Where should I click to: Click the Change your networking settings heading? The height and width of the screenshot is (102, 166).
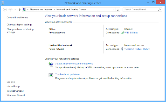62,59
